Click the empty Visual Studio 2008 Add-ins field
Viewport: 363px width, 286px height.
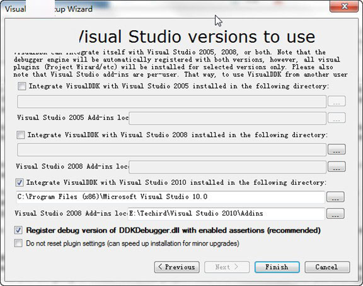[x=228, y=167]
